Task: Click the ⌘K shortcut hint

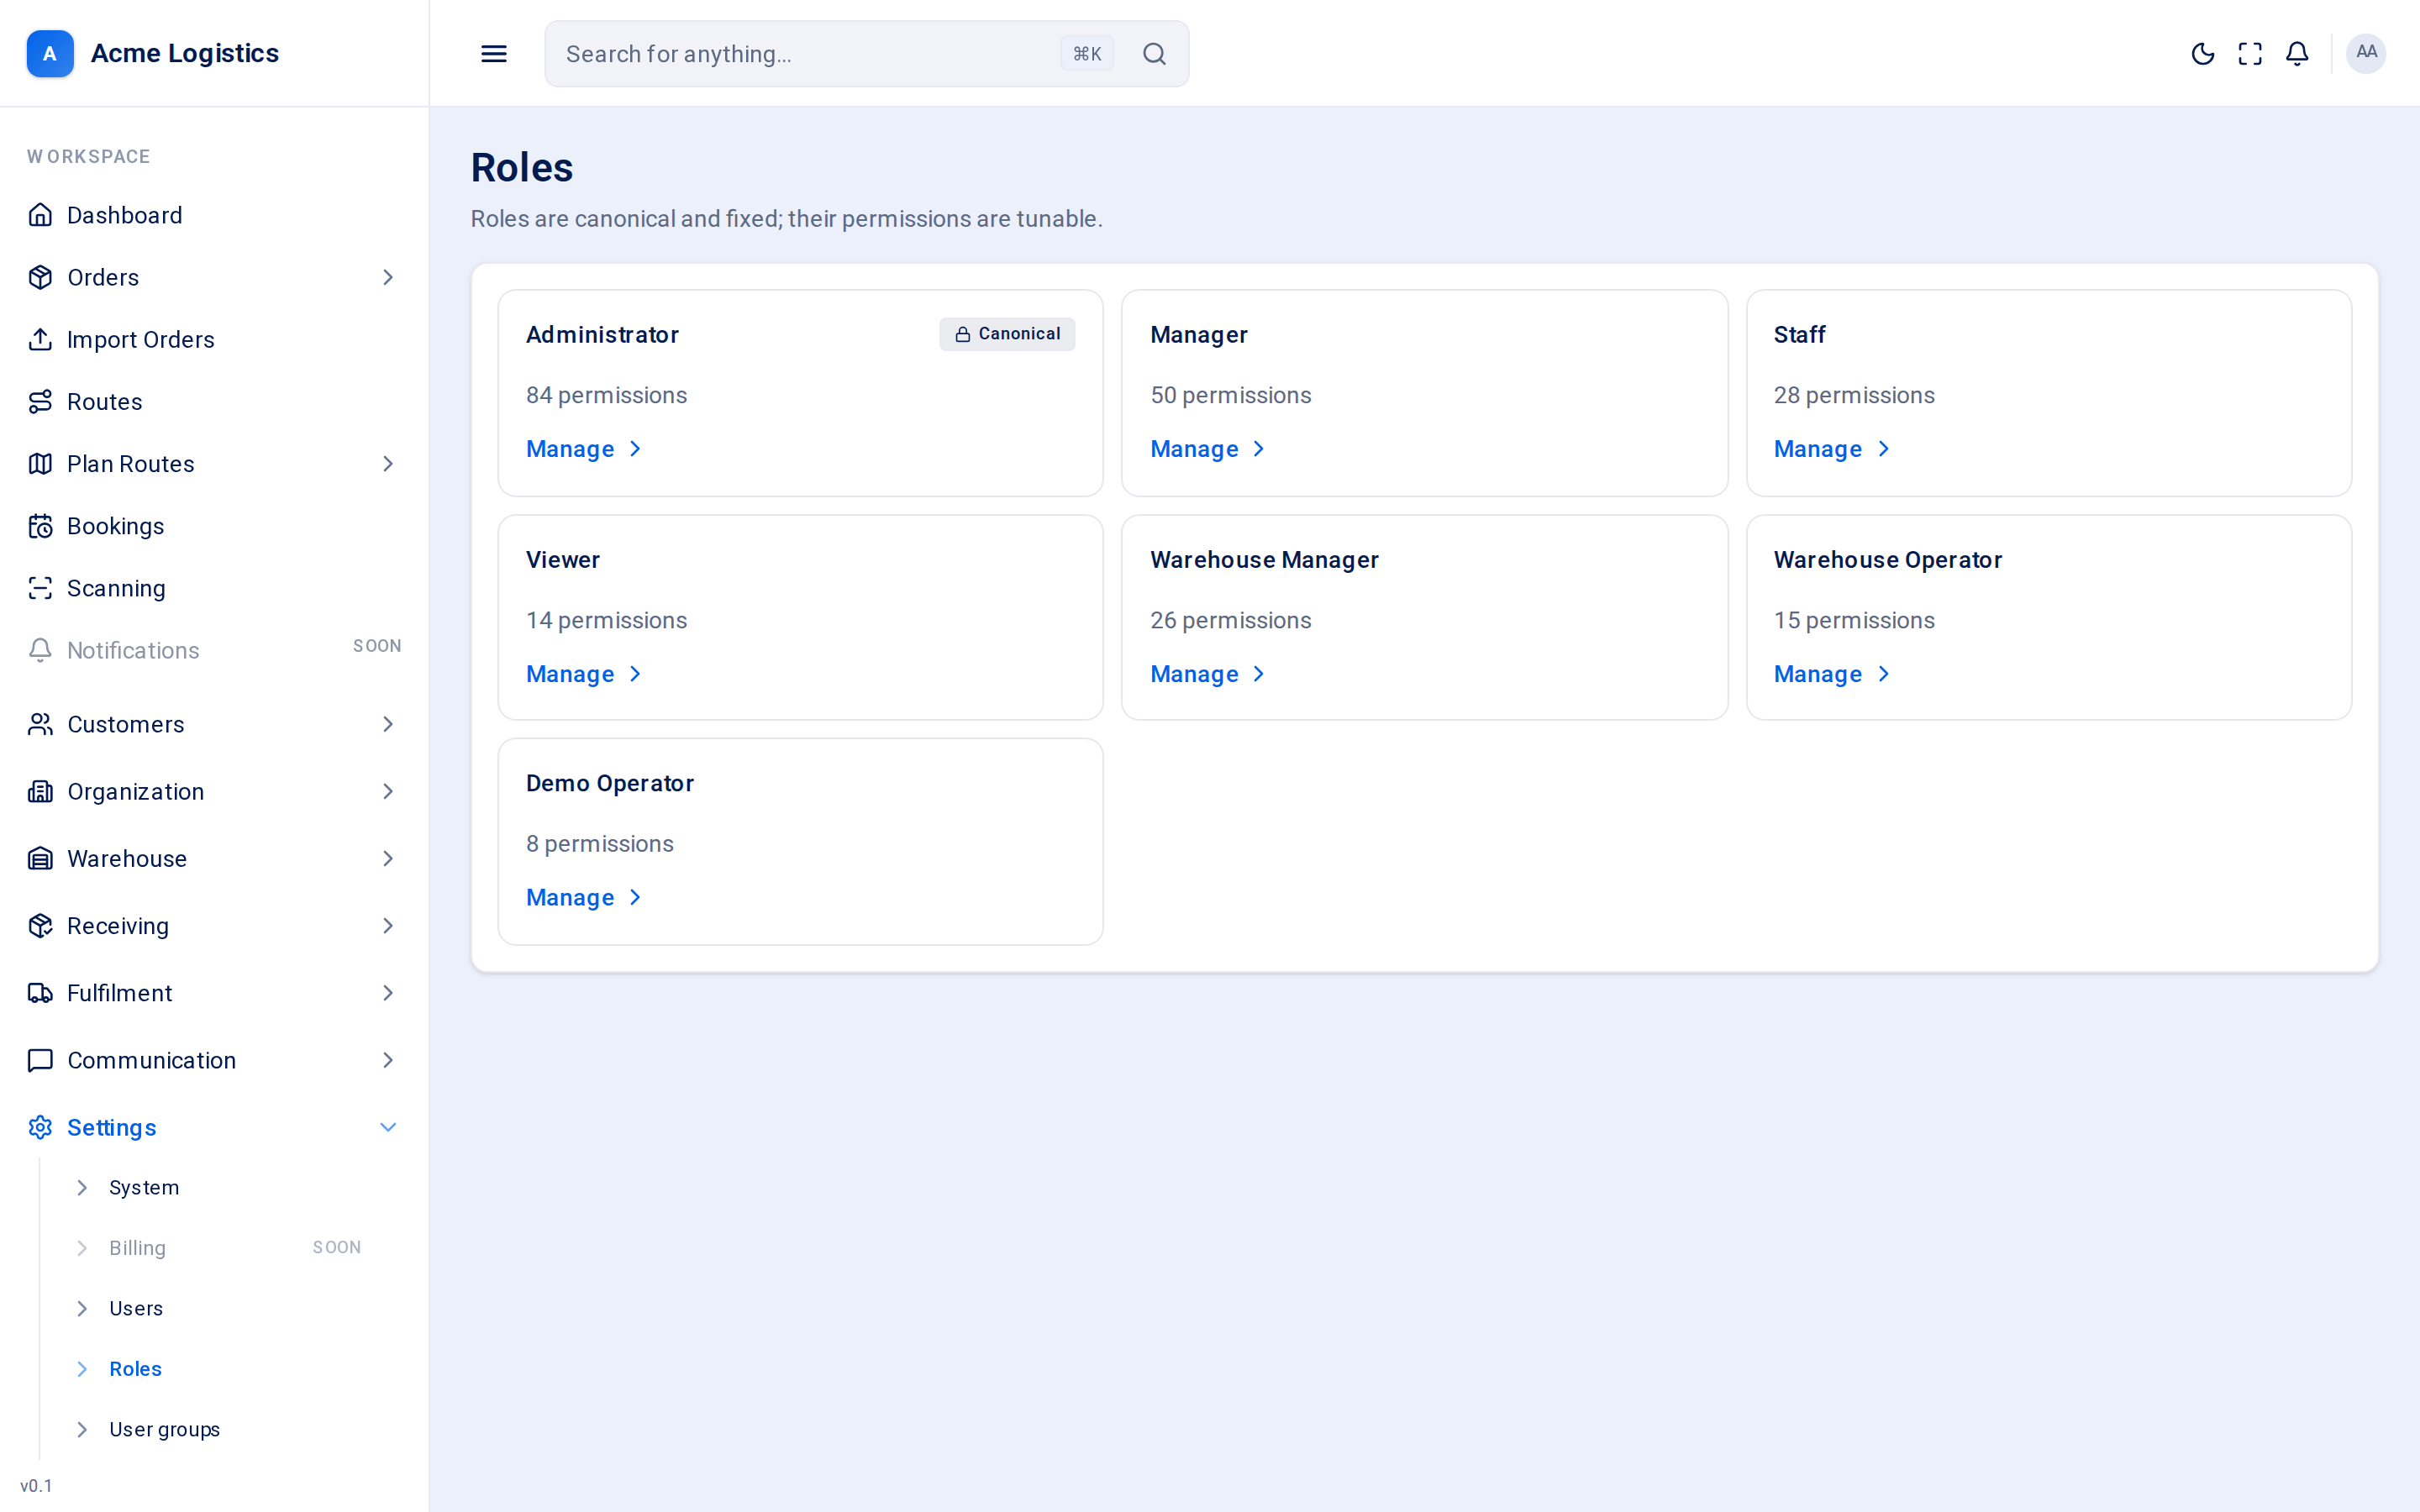Action: tap(1087, 54)
